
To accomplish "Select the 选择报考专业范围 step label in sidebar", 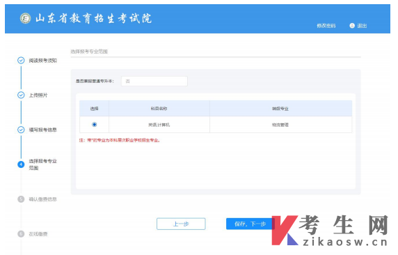I will 42,164.
